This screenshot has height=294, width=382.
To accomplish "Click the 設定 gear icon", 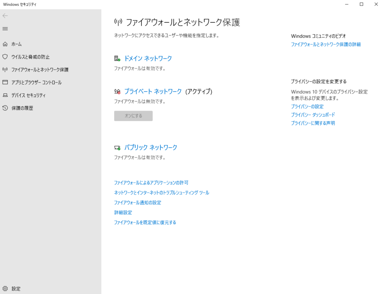I will (x=5, y=289).
